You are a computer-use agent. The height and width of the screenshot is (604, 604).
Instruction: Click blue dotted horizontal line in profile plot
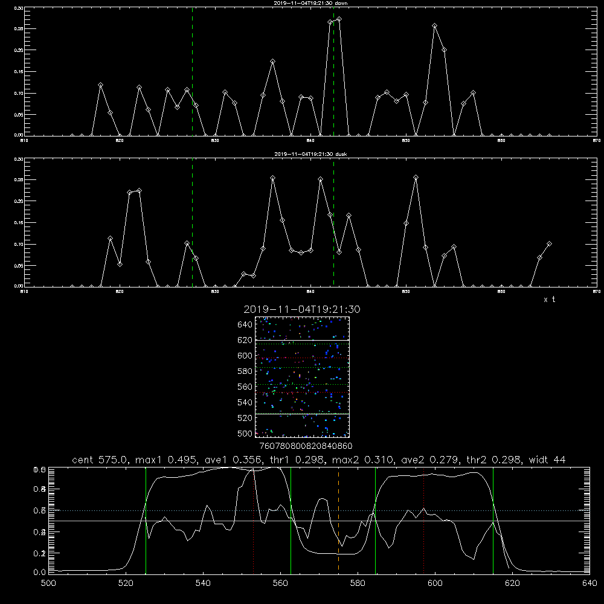point(319,511)
